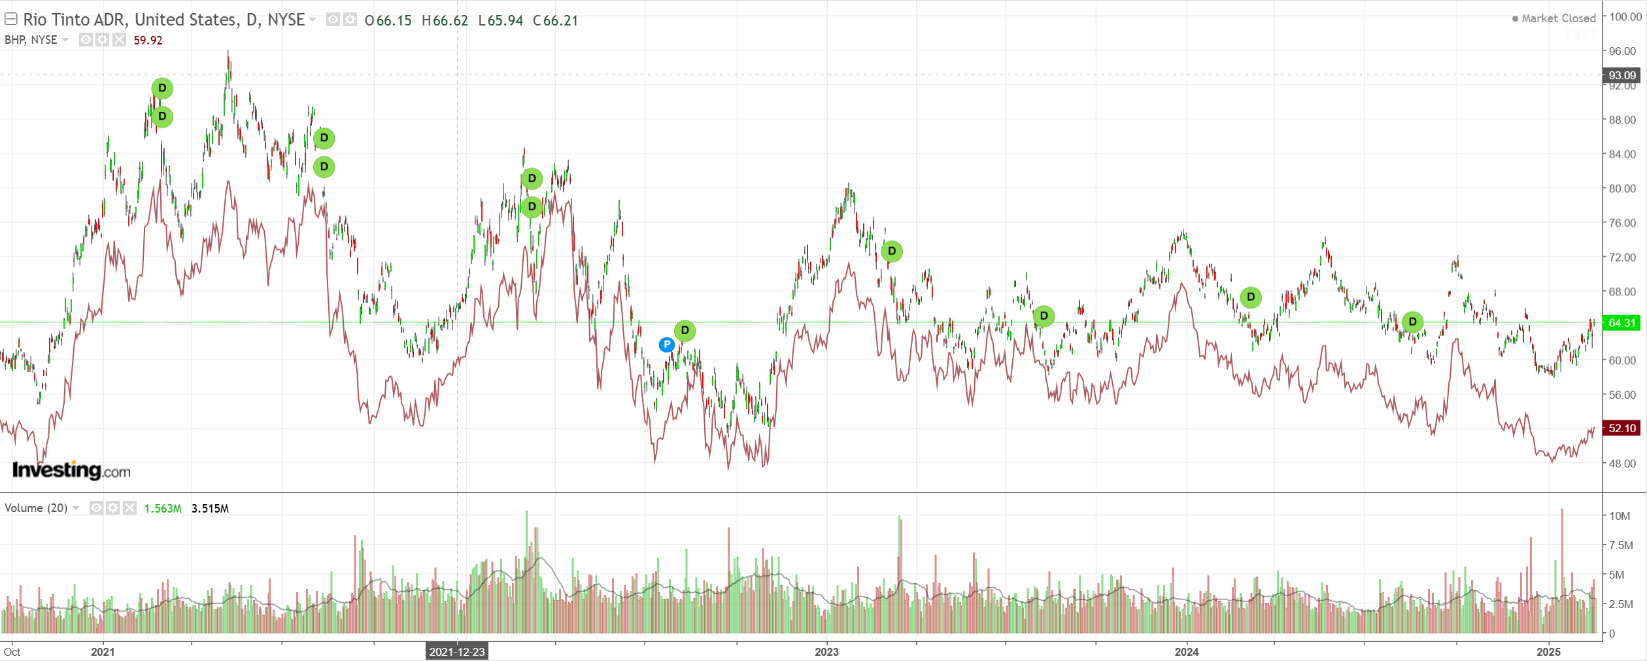Click the 2025 label on time axis

coord(1549,652)
